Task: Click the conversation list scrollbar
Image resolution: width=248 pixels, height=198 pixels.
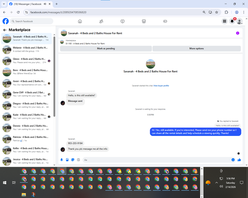Action: coord(54,76)
